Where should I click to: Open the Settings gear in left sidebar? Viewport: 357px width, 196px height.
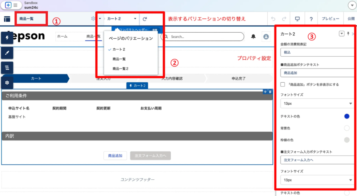click(x=7, y=83)
